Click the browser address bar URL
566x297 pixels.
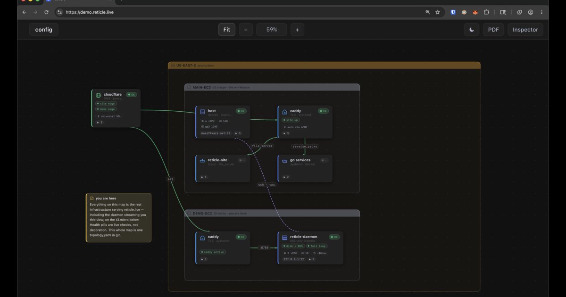coord(90,12)
